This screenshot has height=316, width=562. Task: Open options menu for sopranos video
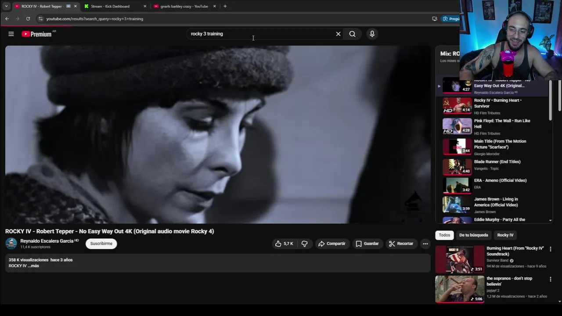550,279
